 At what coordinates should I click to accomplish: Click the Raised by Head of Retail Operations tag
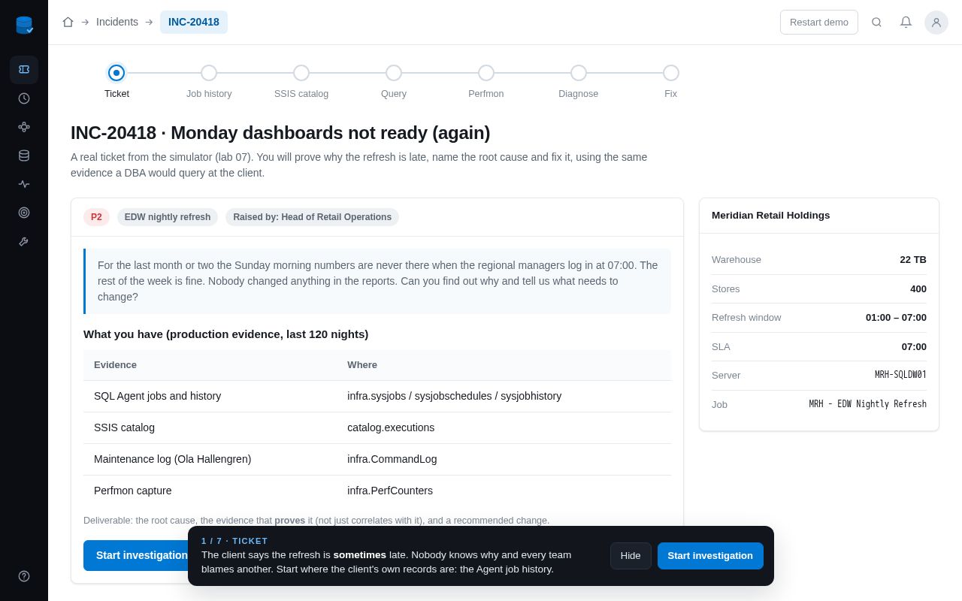point(312,217)
